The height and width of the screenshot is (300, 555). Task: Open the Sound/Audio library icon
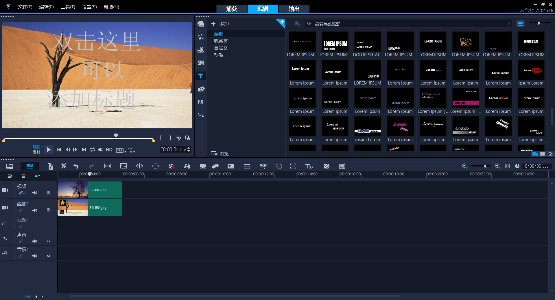201,37
